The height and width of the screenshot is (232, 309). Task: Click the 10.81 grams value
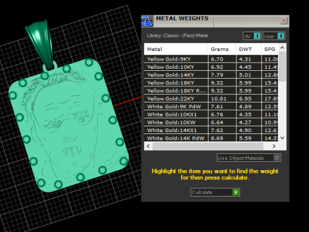coord(218,99)
